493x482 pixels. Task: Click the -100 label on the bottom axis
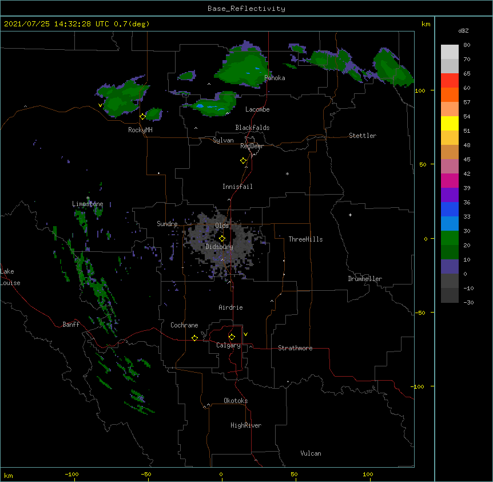[71, 474]
